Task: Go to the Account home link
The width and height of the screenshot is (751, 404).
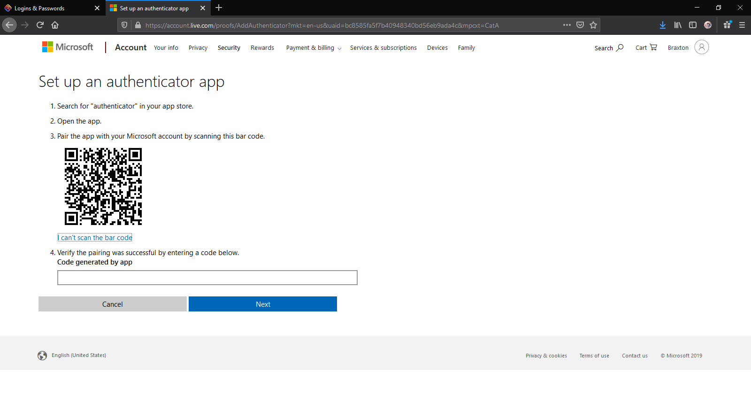Action: tap(130, 47)
